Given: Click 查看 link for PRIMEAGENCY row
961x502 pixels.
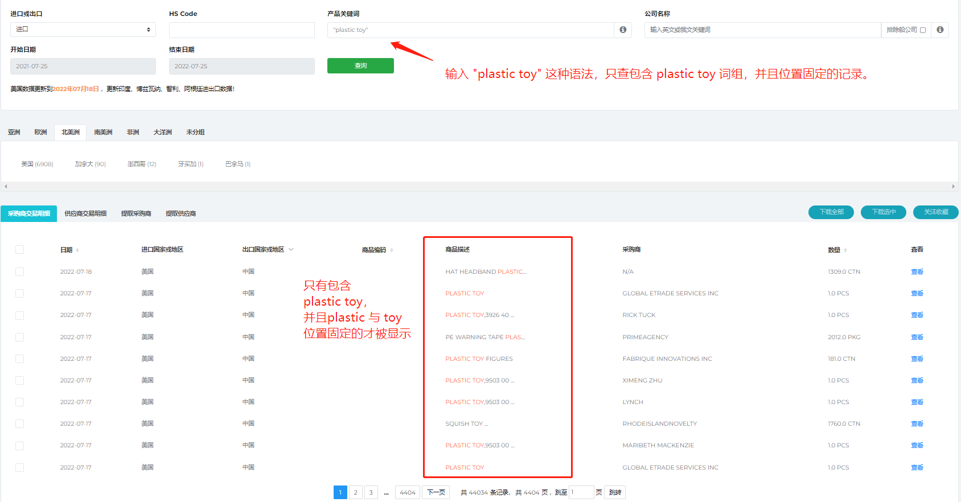Looking at the screenshot, I should pos(917,337).
